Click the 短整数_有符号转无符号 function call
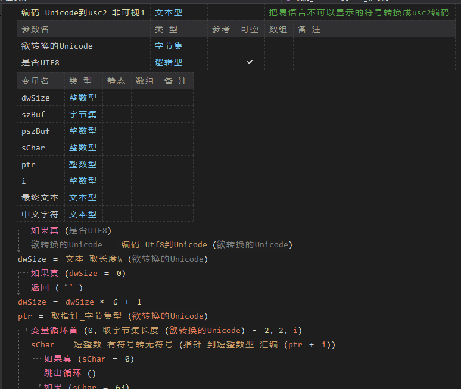Image resolution: width=461 pixels, height=389 pixels. click(123, 344)
